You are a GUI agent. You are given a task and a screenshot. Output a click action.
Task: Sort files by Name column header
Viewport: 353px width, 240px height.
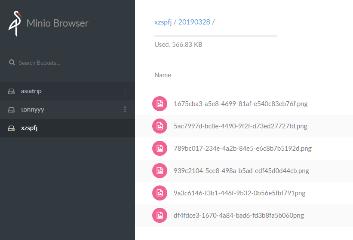point(163,75)
